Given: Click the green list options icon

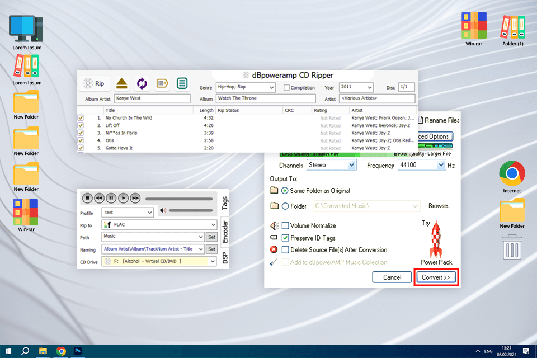Looking at the screenshot, I should tap(182, 83).
